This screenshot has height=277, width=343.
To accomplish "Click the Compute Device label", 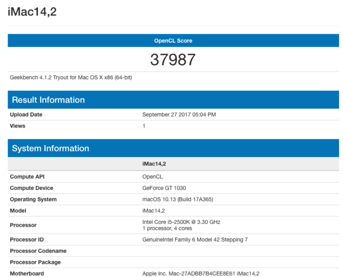I will 32,188.
